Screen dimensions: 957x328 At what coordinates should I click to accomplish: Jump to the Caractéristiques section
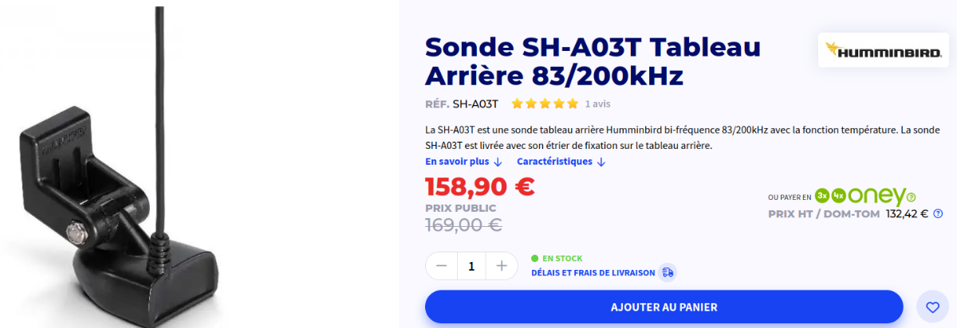[x=561, y=162]
